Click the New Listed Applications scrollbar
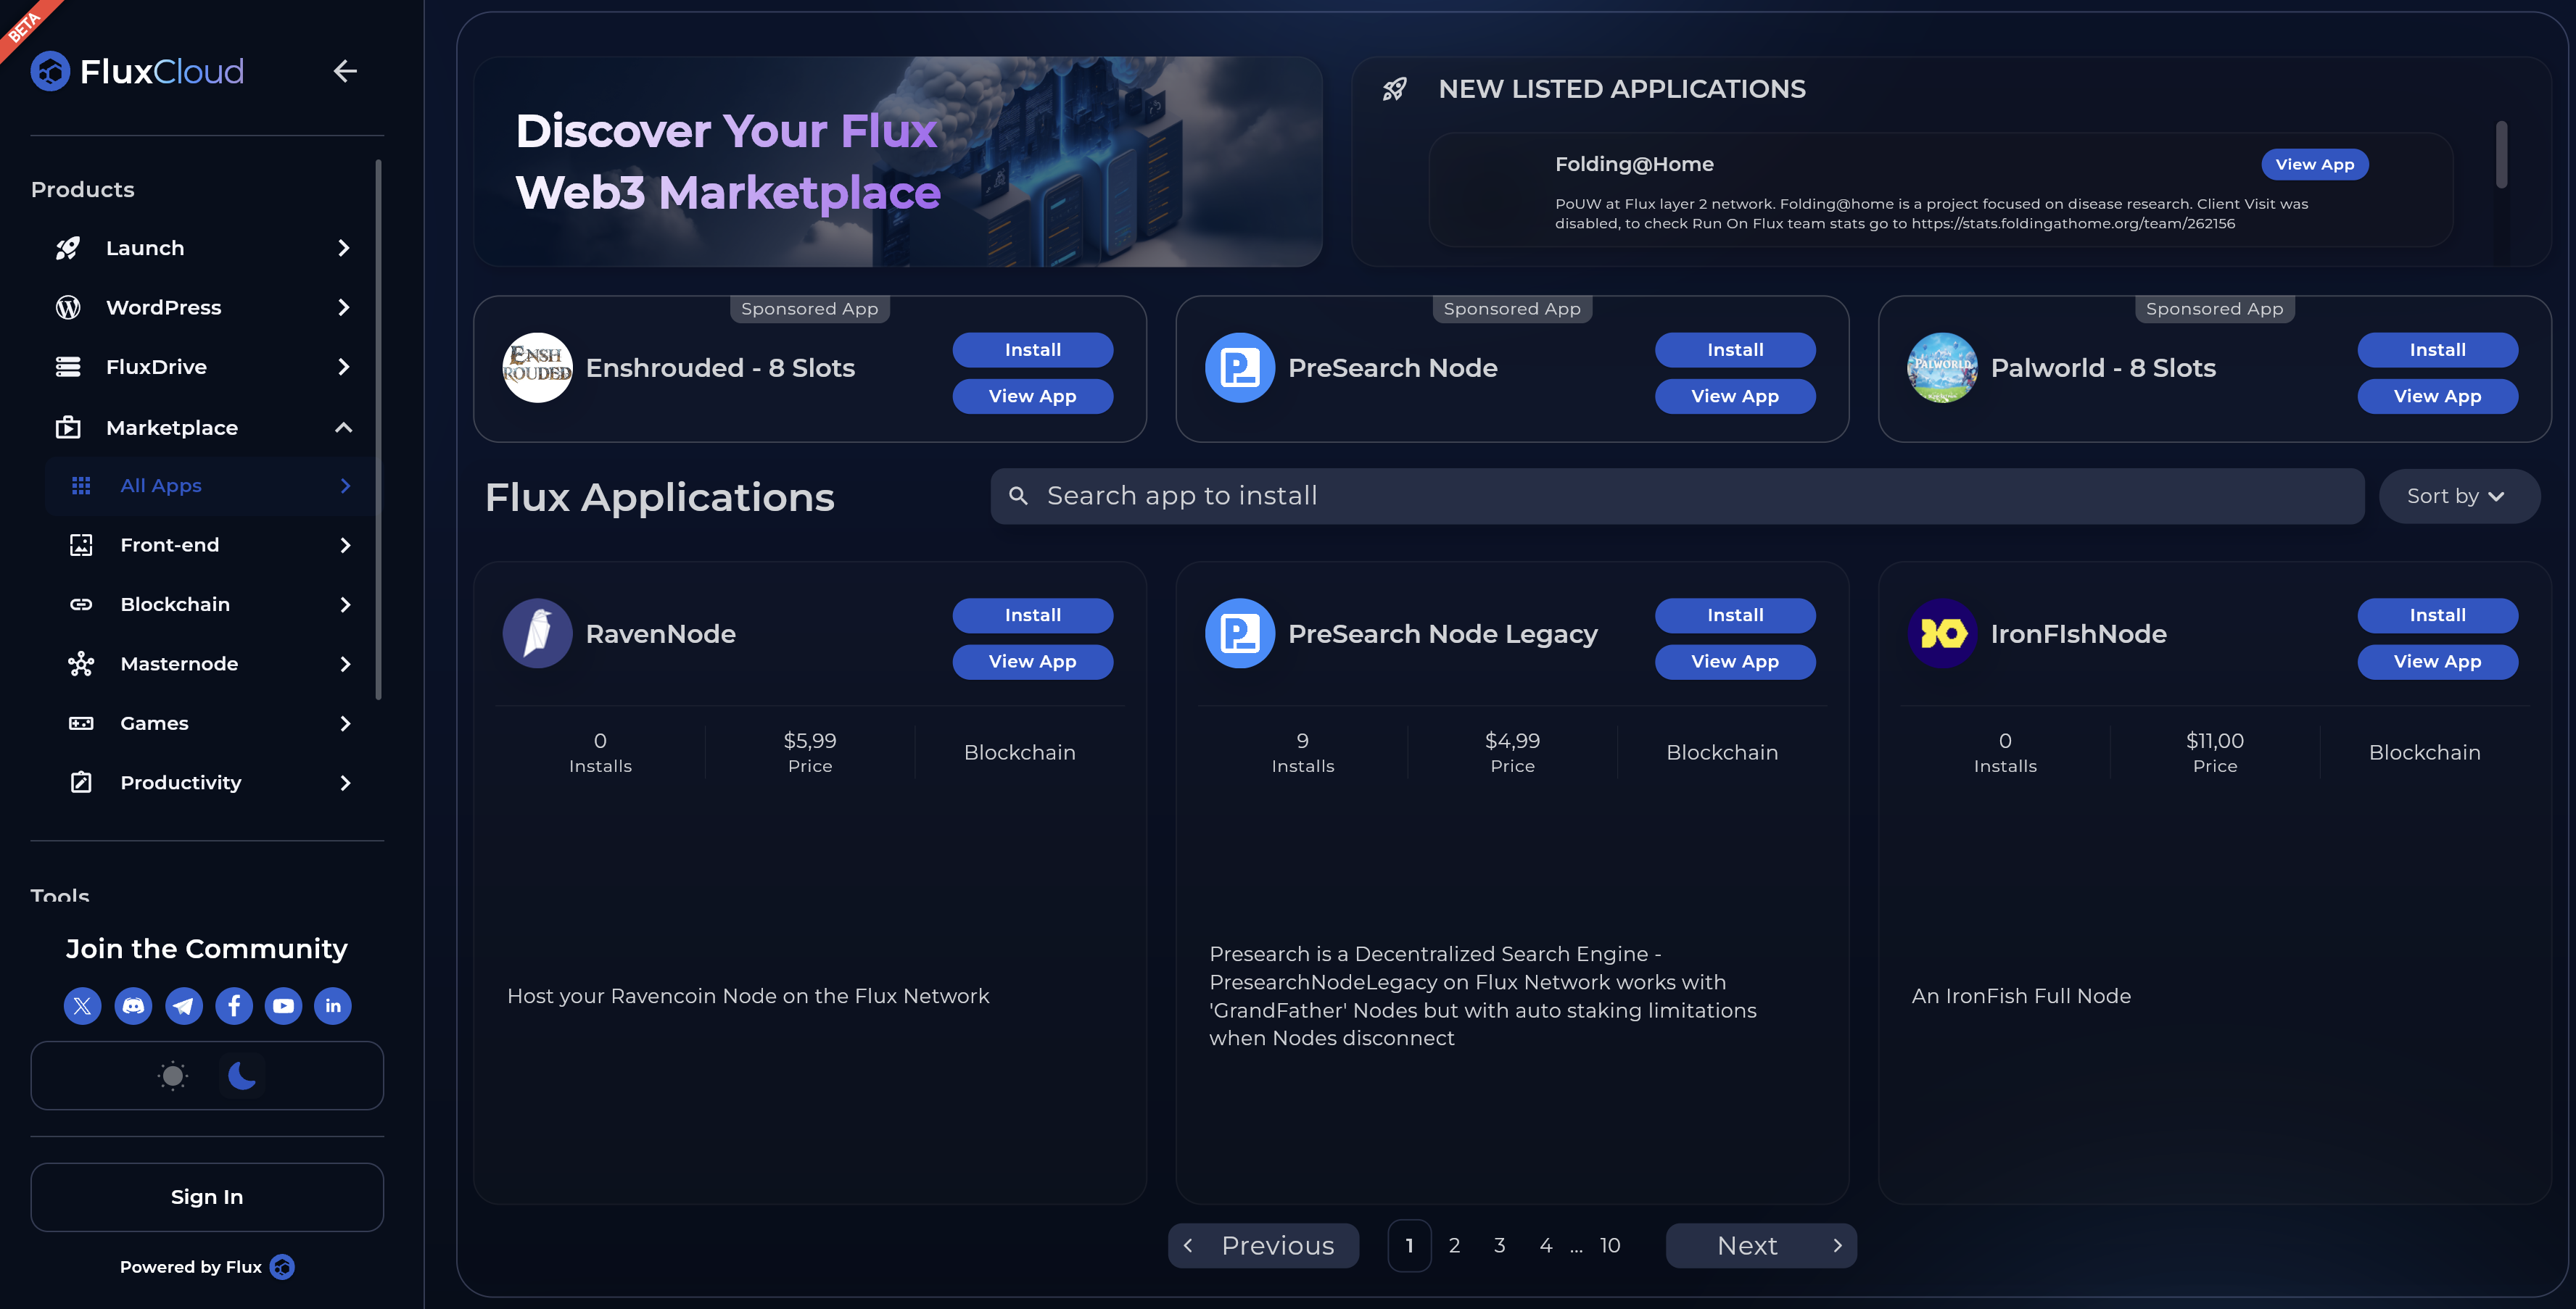2576x1309 pixels. 2501,155
